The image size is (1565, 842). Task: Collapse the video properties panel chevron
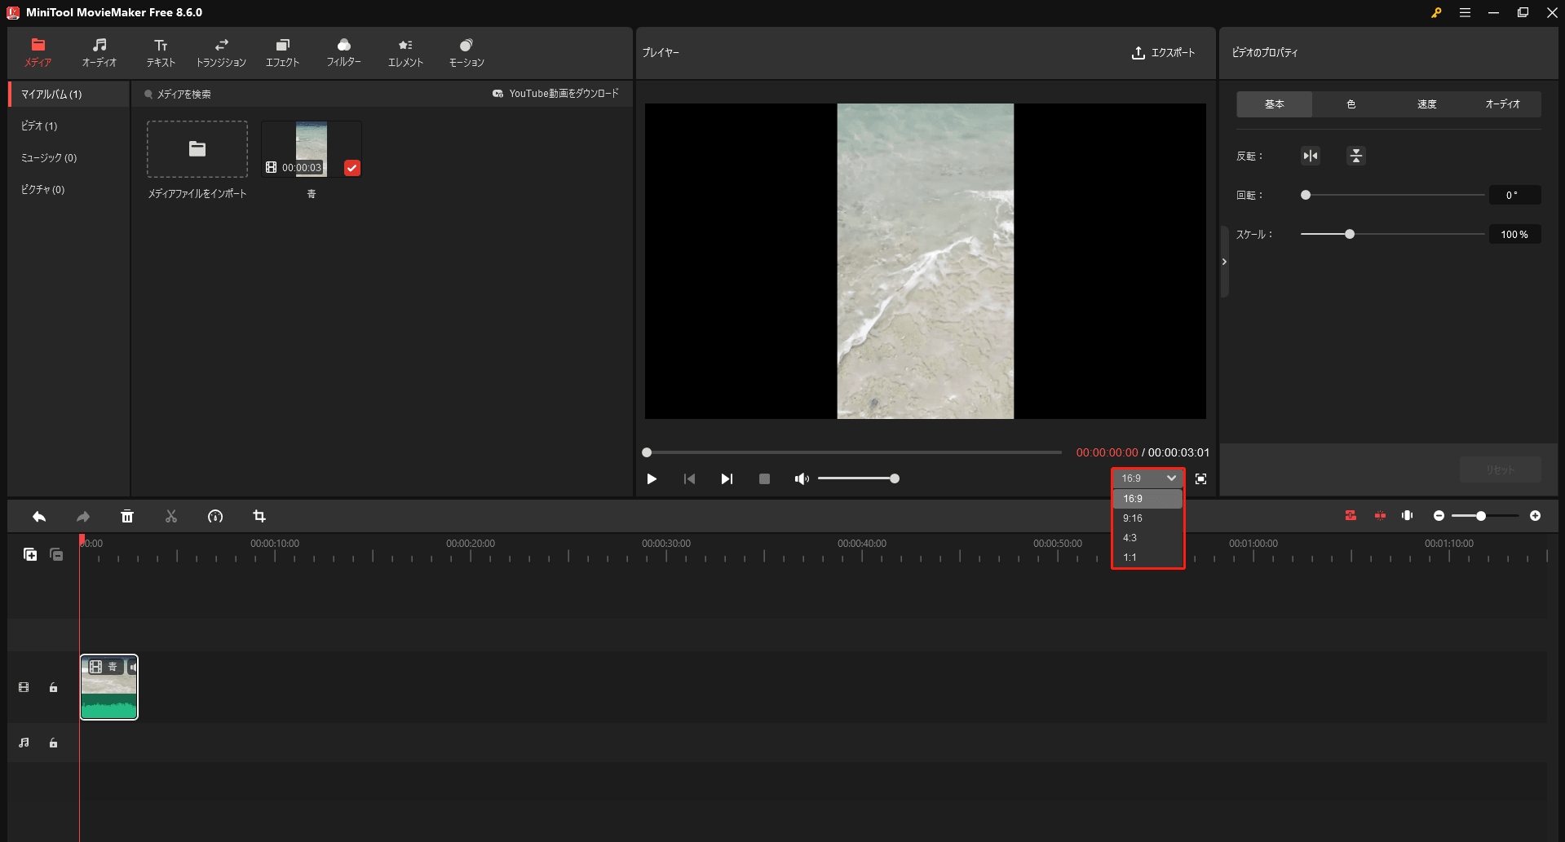(1224, 261)
